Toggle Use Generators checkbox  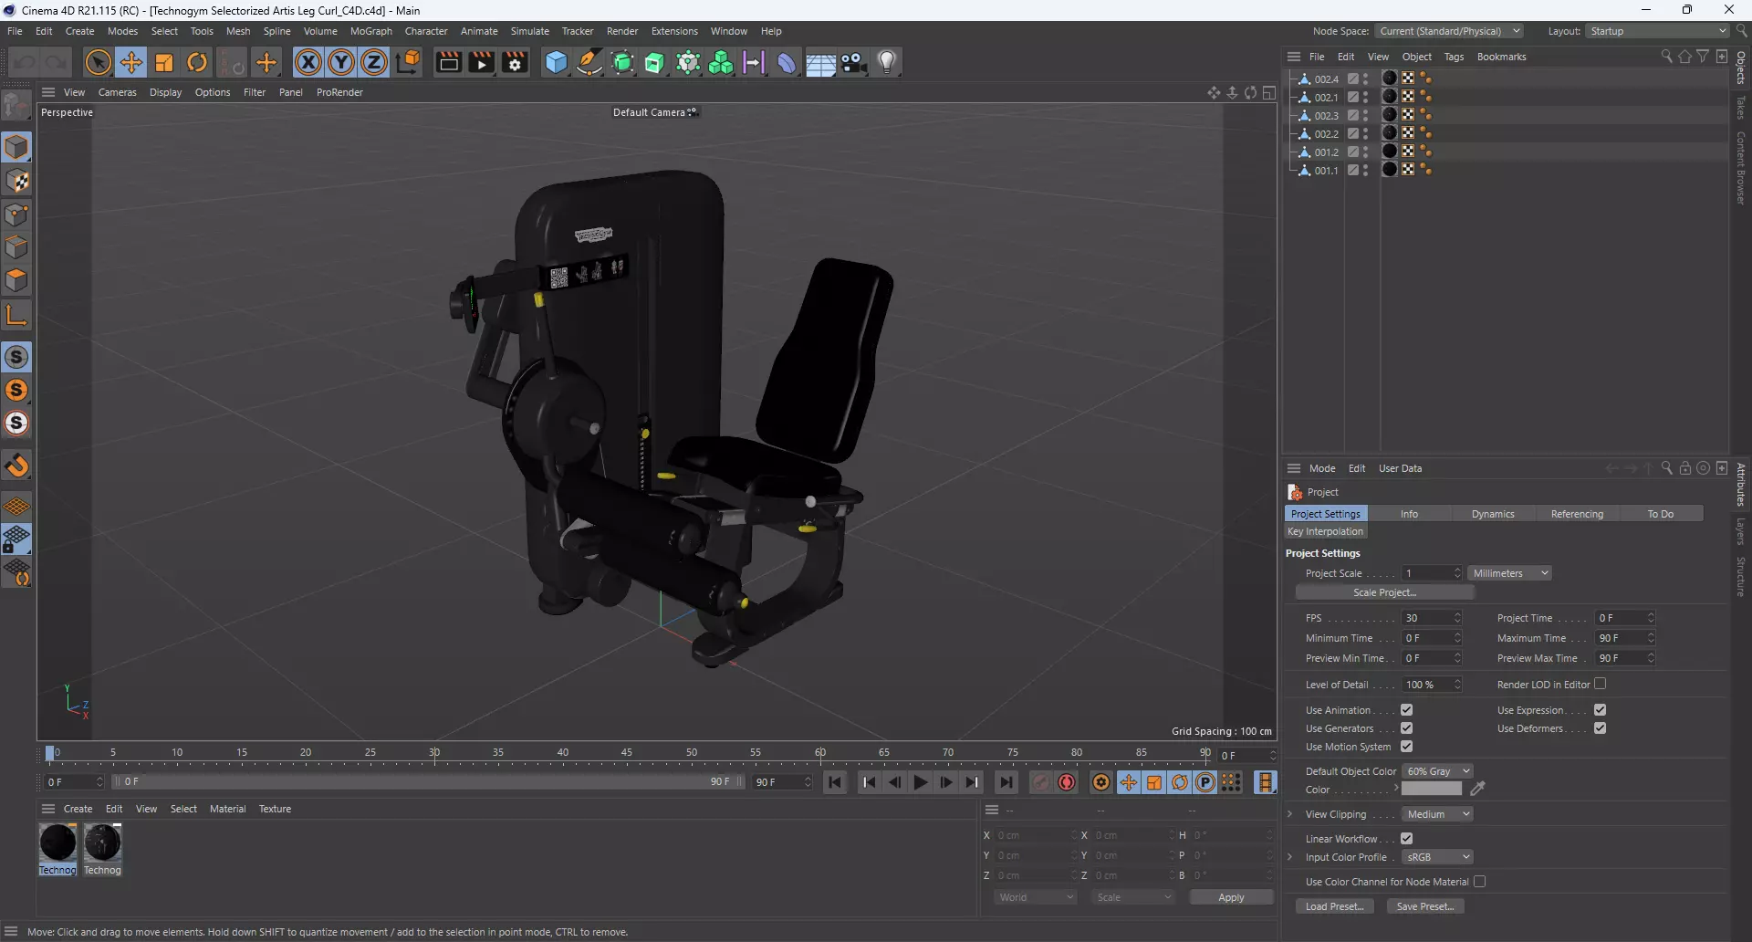(x=1406, y=728)
